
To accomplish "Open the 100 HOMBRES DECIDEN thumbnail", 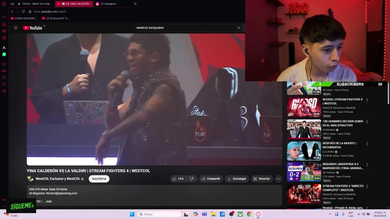I will point(304,129).
